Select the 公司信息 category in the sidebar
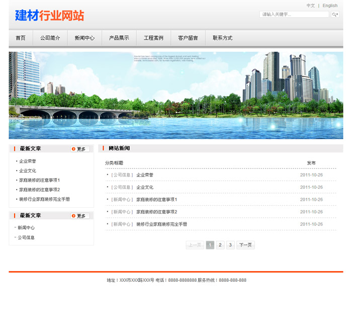Viewport: 352px width, 319px height. [26, 237]
